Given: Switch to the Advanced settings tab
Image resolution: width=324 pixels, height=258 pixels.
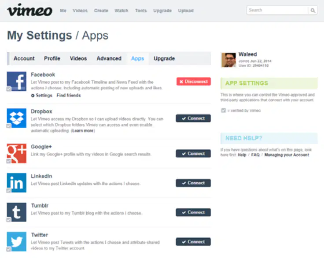Looking at the screenshot, I should coord(109,58).
